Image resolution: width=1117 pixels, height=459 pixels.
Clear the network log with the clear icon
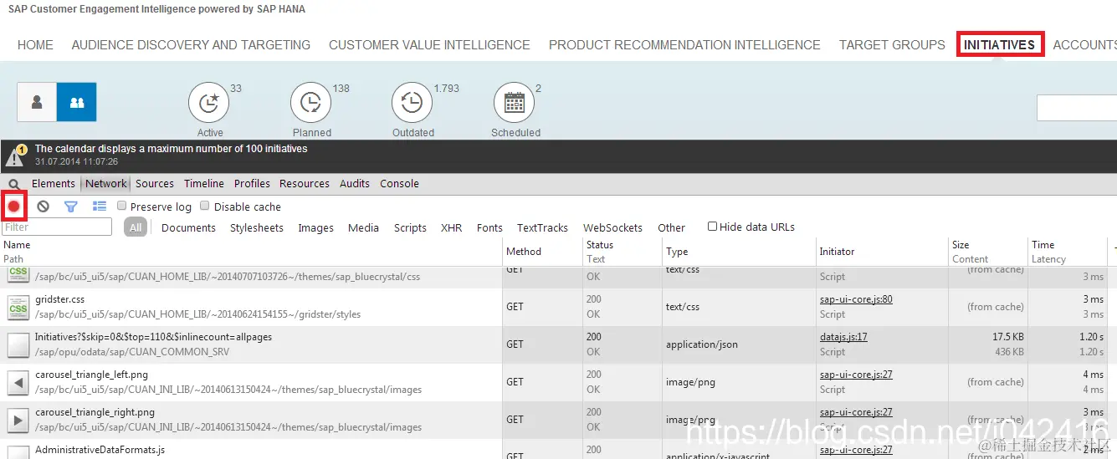click(x=43, y=206)
